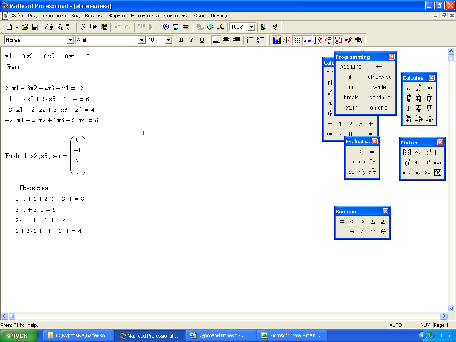Viewport: 456px width, 342px height.
Task: Open the Arial font dropdown
Action: [142, 40]
